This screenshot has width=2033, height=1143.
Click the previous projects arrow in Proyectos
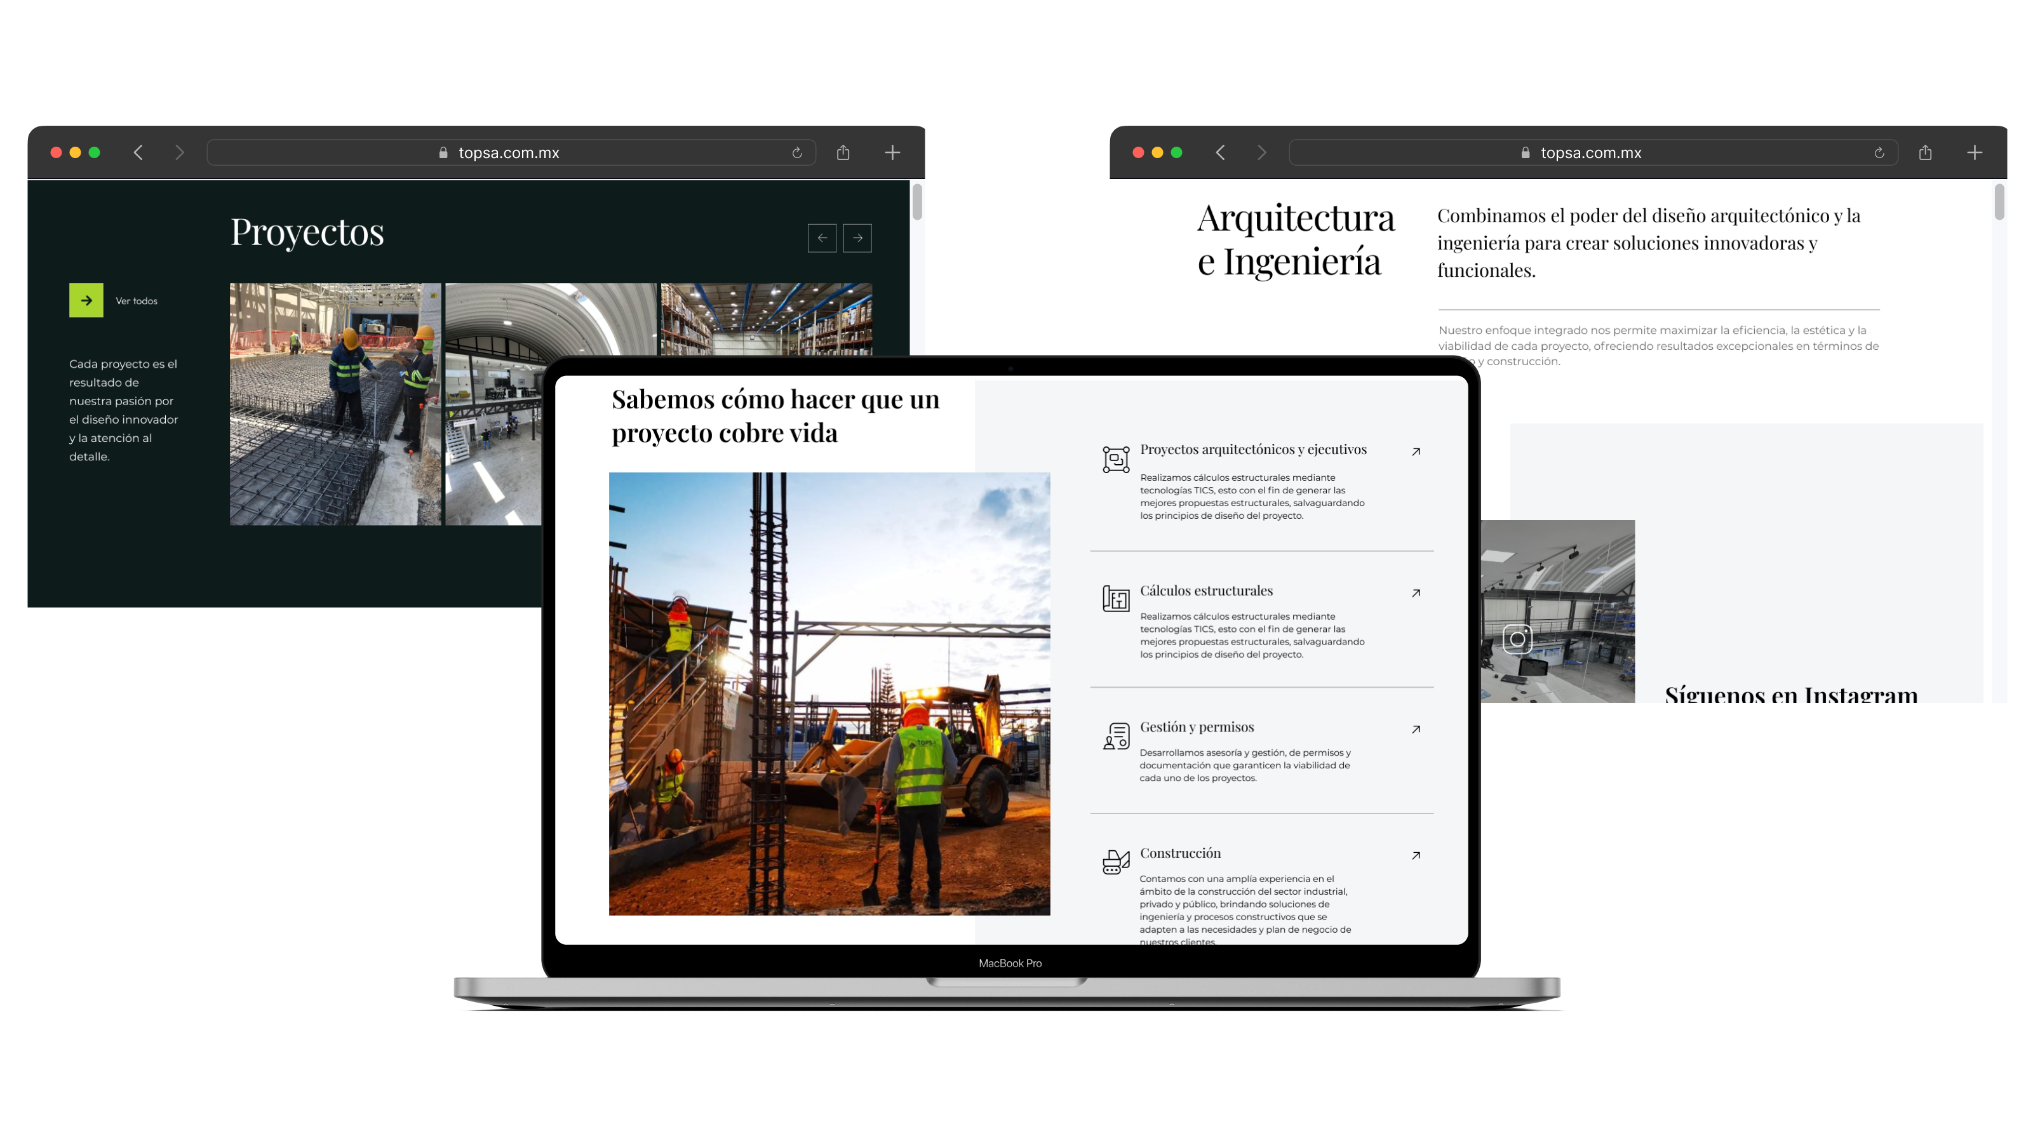pos(822,238)
